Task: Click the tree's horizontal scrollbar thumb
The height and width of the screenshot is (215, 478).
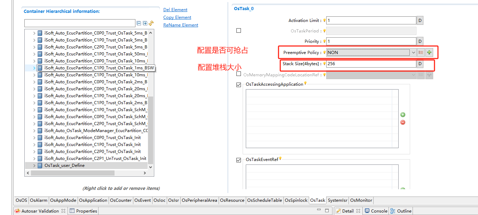Action: point(72,173)
